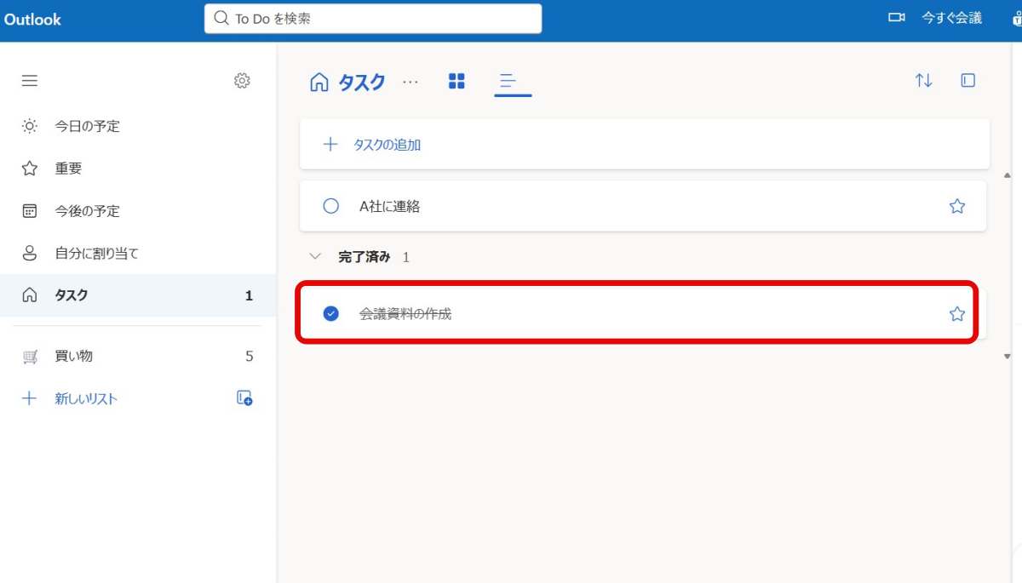Viewport: 1022px width, 583px height.
Task: Open To Do settings gear
Action: click(242, 80)
